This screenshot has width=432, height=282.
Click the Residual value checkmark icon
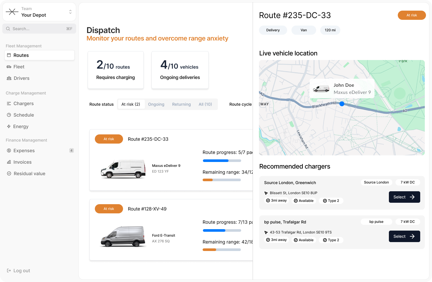[9, 173]
